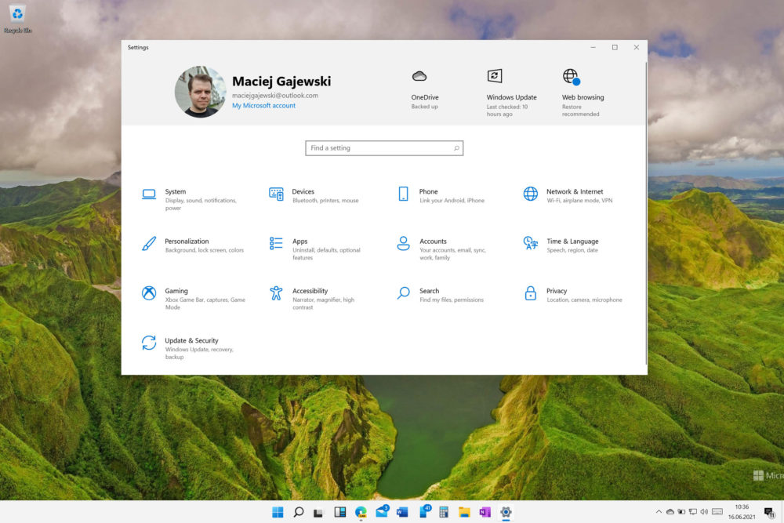Click the OneDrive "Backed up" status text
Image resolution: width=784 pixels, height=523 pixels.
[x=424, y=107]
